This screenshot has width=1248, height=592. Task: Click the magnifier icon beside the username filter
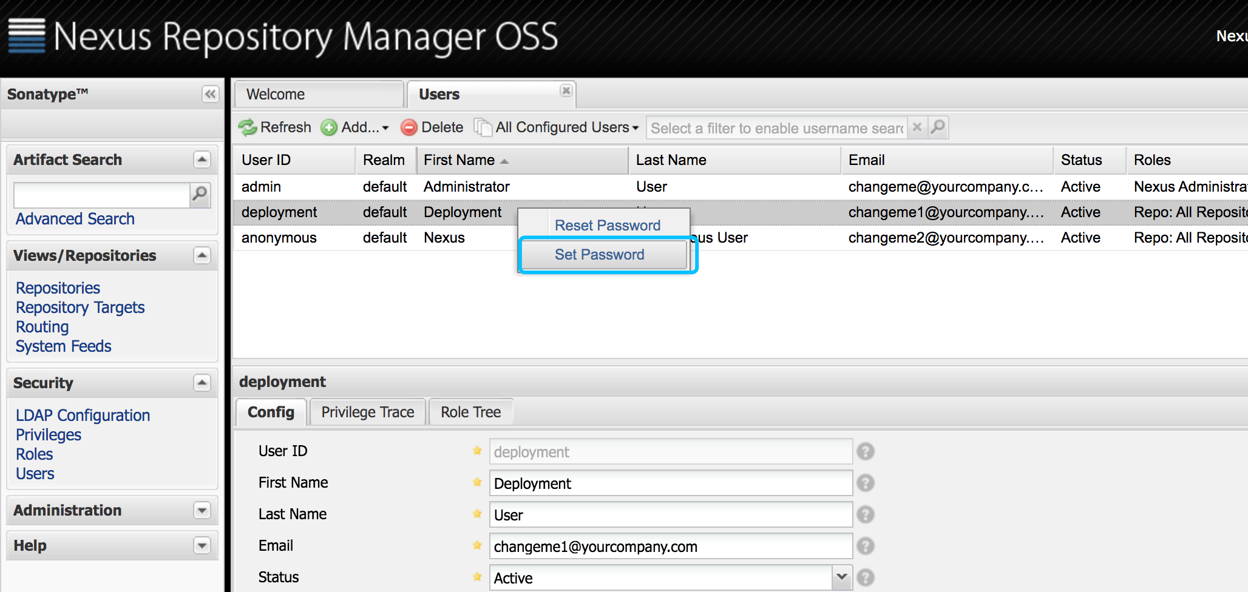click(x=938, y=127)
